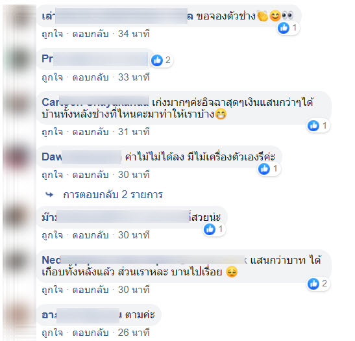Click thumbs-up icon beside สวยน่ะ comment

(210, 229)
